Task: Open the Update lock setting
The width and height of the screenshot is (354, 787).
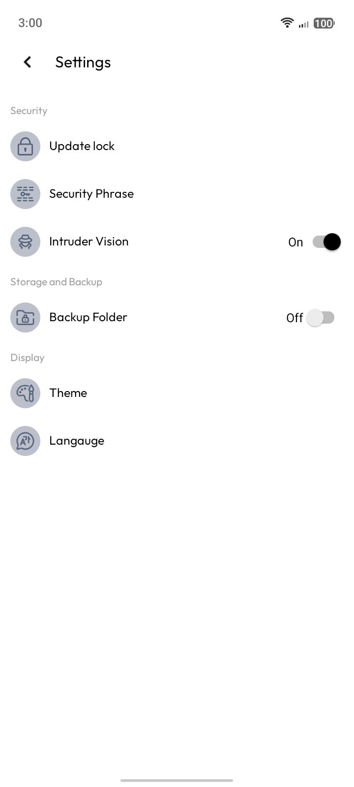Action: pyautogui.click(x=82, y=146)
